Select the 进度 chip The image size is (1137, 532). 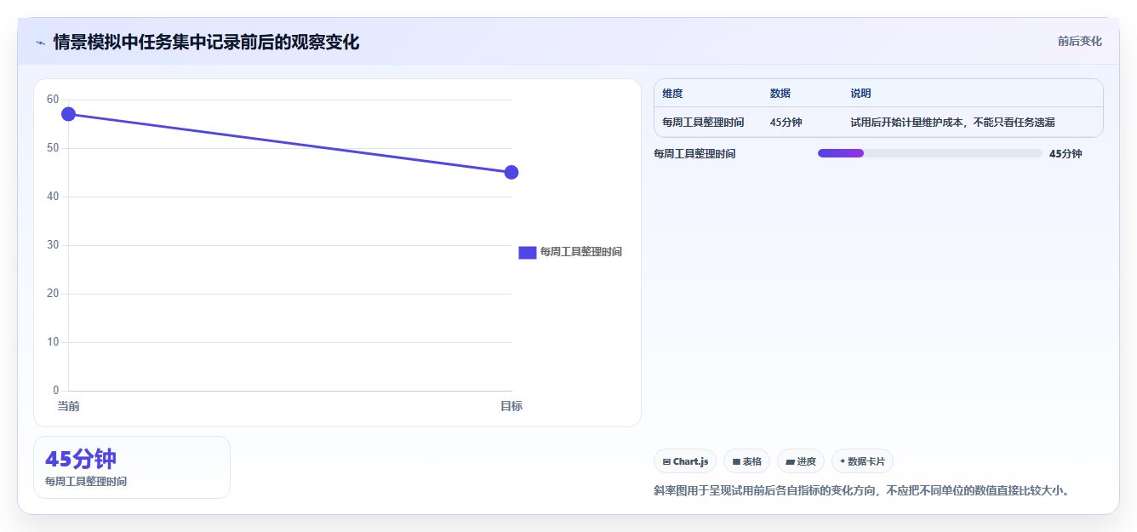[800, 461]
